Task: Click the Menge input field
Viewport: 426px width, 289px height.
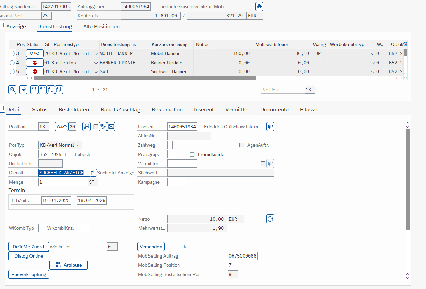Action: pos(63,182)
